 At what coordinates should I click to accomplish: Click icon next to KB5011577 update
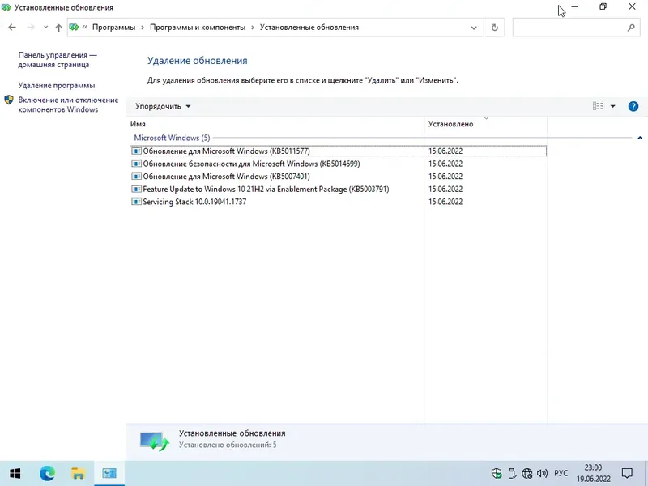point(136,151)
